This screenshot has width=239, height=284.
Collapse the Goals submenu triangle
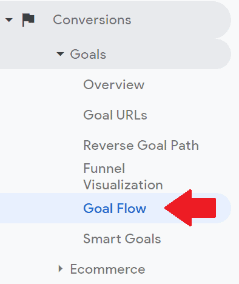point(60,54)
